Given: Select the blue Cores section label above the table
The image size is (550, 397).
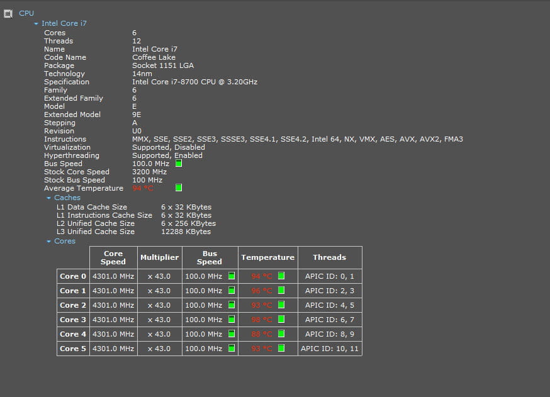Looking at the screenshot, I should [65, 241].
